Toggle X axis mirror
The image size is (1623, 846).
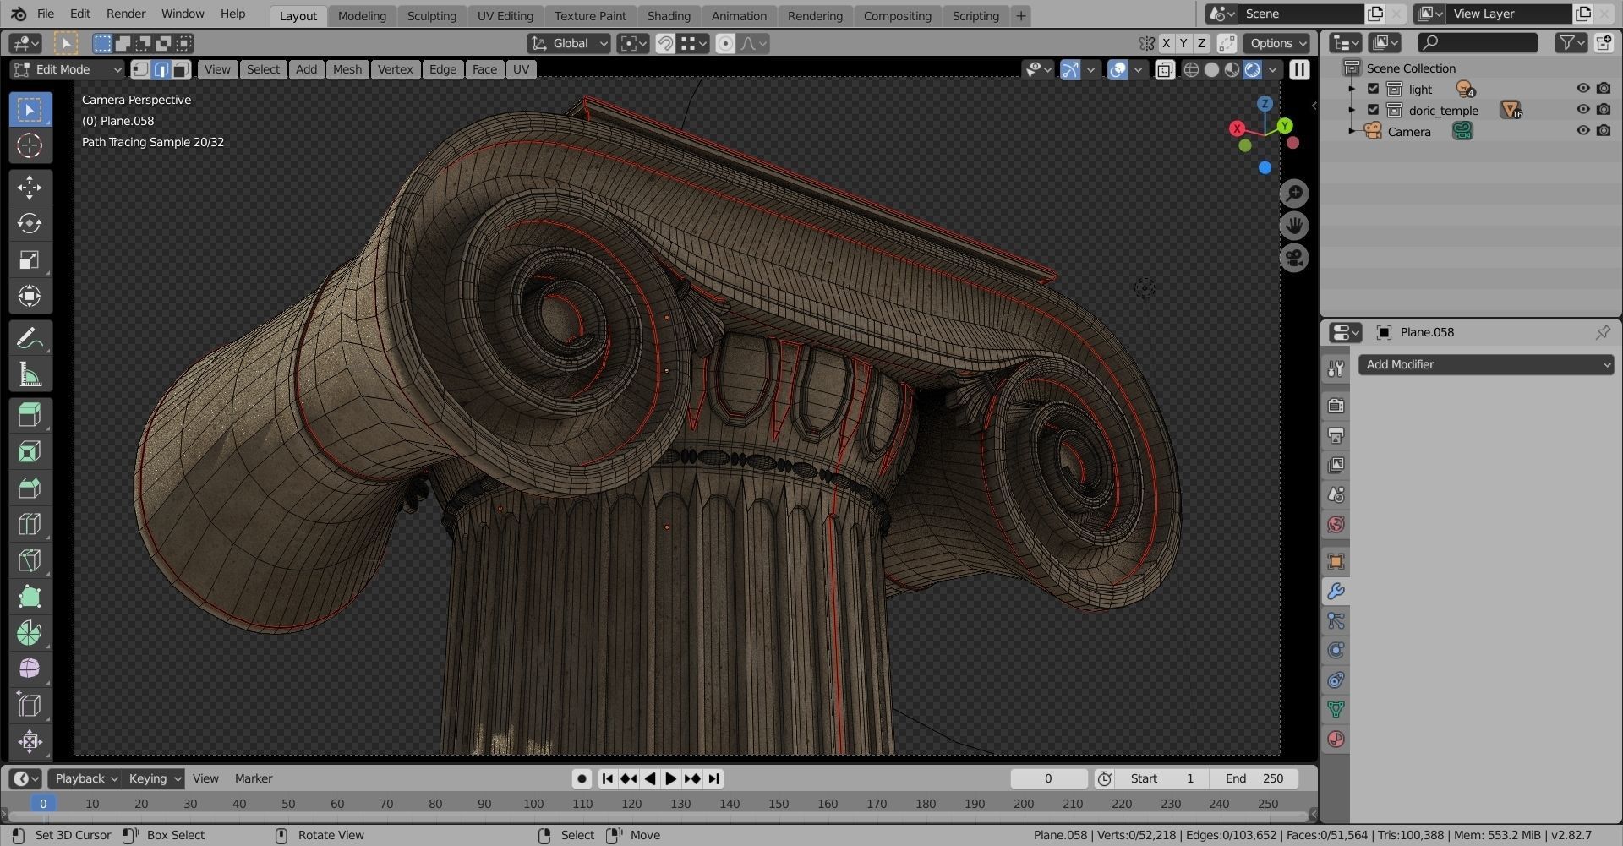(1167, 43)
